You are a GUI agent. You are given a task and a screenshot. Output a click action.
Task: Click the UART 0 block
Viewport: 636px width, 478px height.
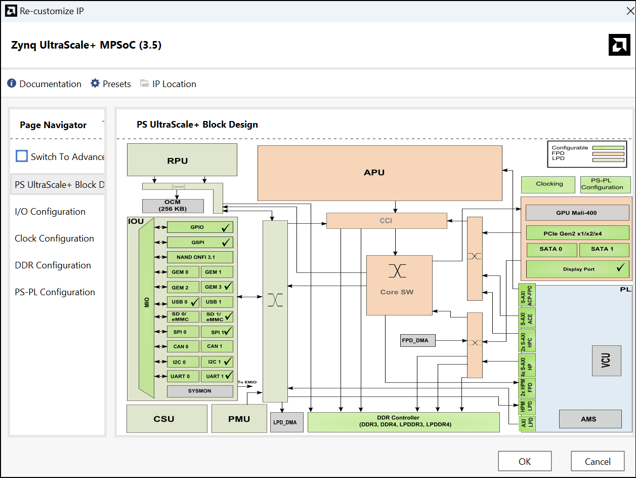[183, 376]
